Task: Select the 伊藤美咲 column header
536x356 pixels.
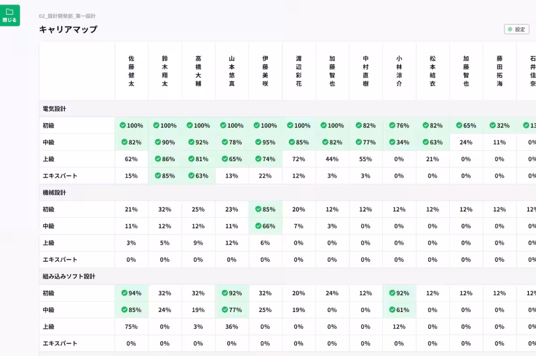Action: (x=265, y=71)
